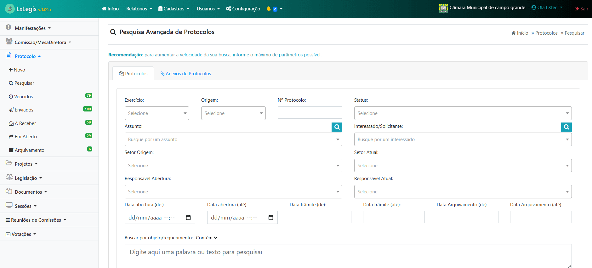
Task: Click the search icon beside Assunto
Action: pos(337,127)
